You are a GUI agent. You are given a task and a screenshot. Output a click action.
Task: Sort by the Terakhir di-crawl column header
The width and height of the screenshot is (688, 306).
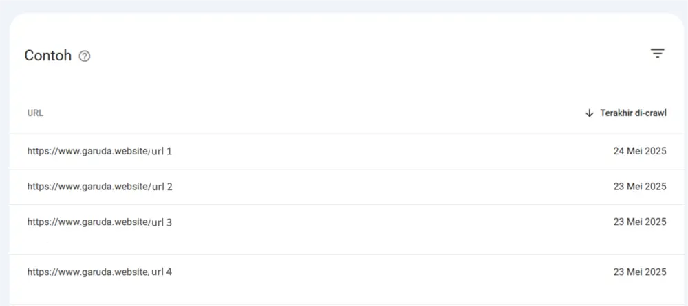tap(633, 113)
